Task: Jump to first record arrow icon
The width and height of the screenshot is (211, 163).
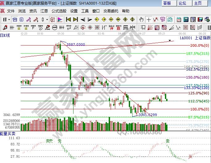Action: click(x=68, y=19)
